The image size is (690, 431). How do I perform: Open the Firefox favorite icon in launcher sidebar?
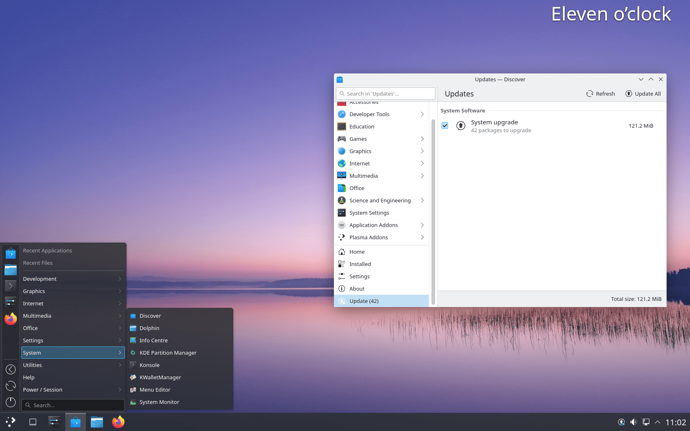pyautogui.click(x=11, y=319)
